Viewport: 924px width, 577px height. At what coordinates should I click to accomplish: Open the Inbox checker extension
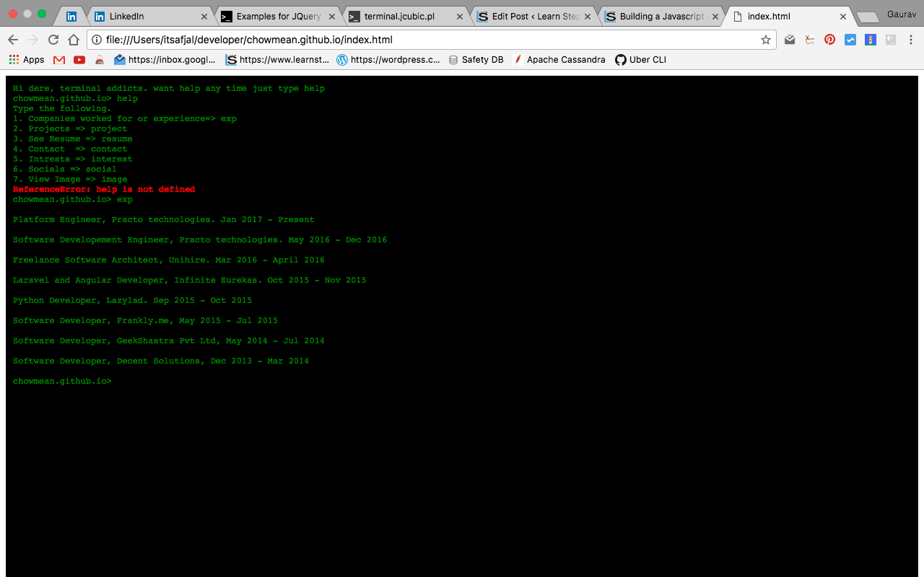coord(790,40)
